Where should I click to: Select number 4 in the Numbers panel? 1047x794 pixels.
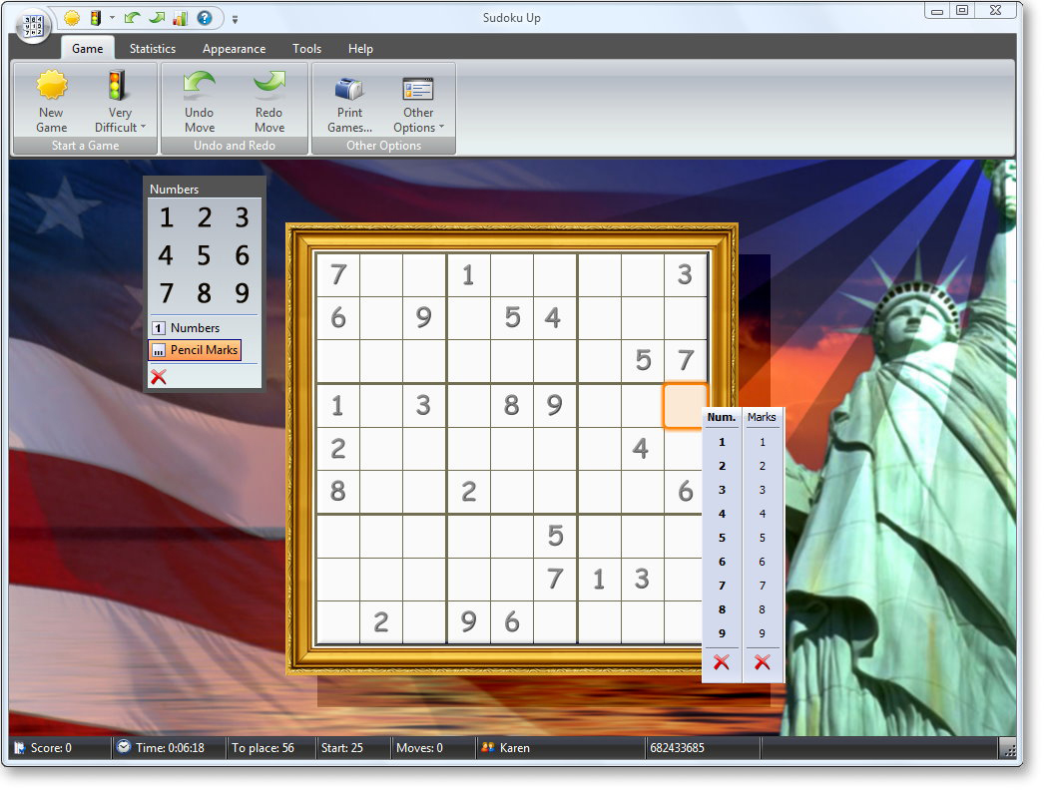point(167,255)
